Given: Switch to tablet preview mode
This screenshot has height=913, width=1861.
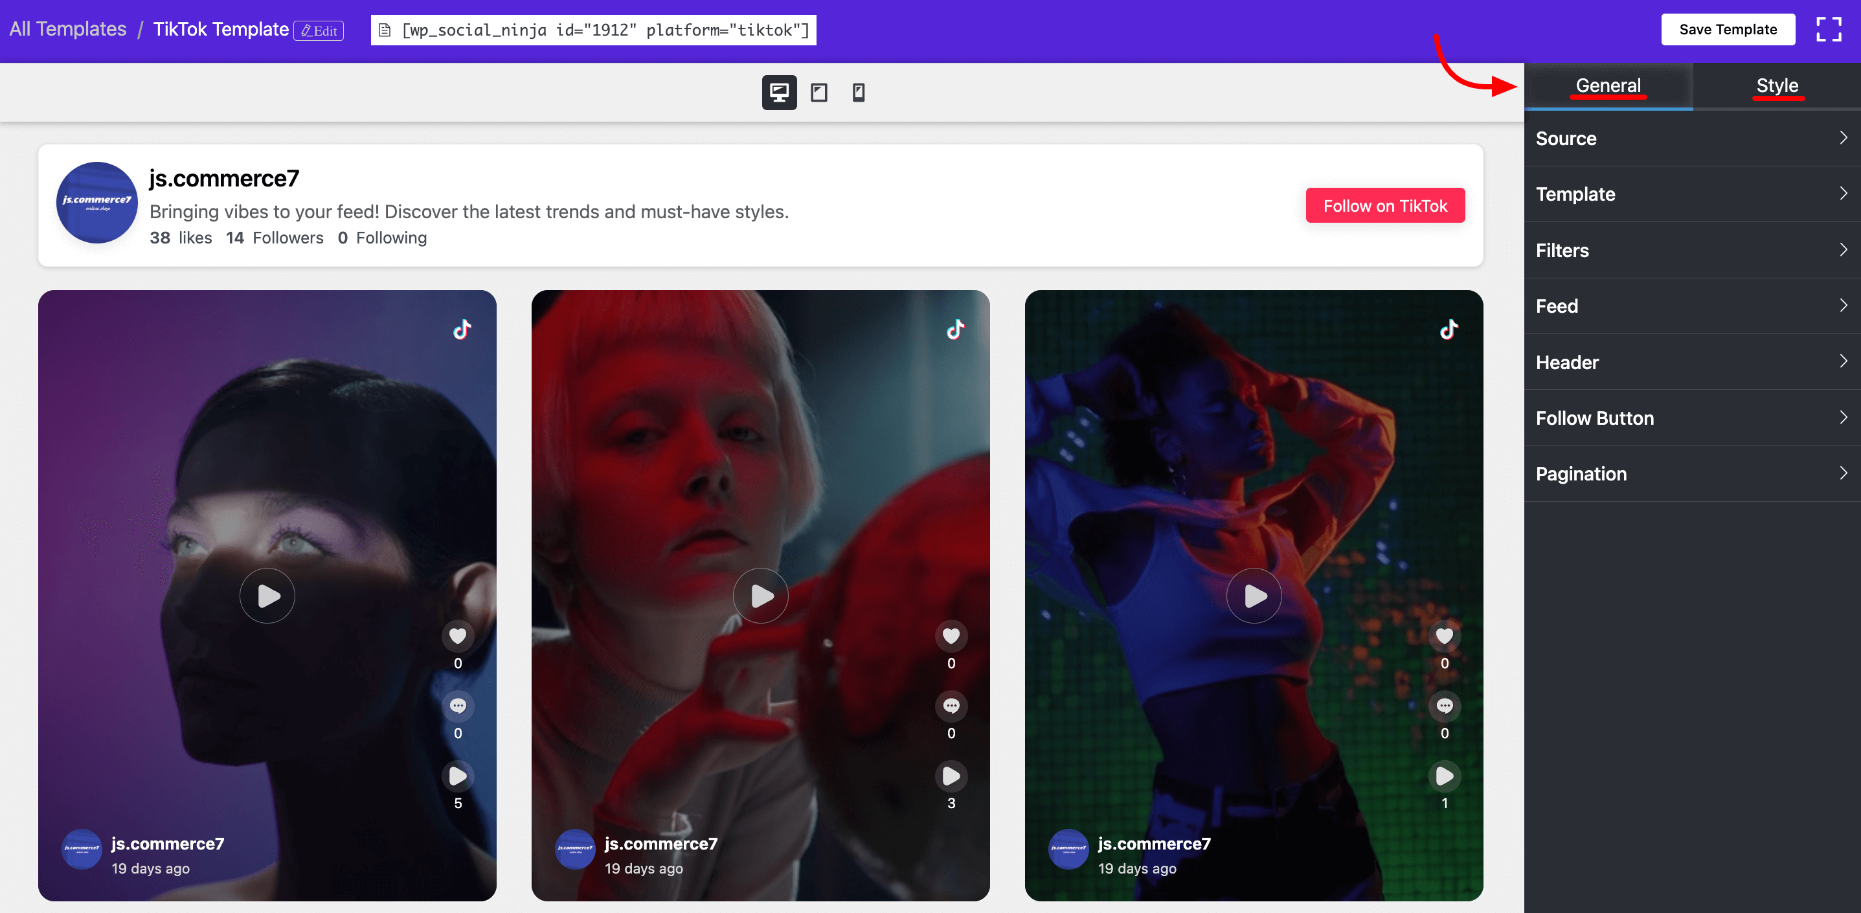Looking at the screenshot, I should click(818, 93).
